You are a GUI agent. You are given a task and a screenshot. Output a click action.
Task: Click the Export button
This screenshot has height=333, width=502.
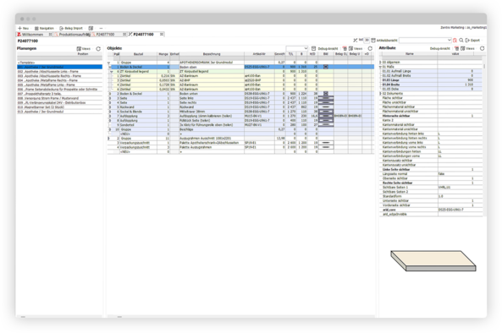(x=472, y=41)
